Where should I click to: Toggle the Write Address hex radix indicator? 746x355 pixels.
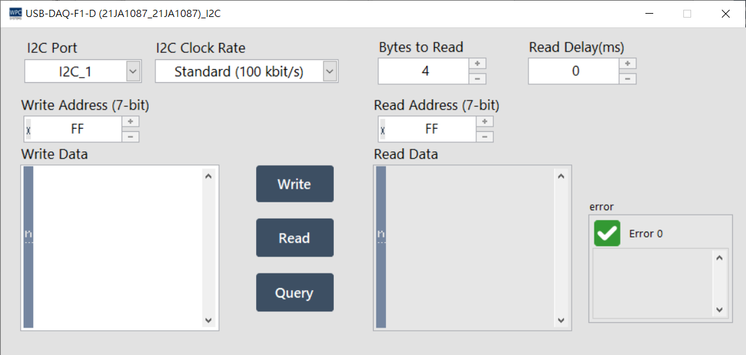(x=28, y=130)
